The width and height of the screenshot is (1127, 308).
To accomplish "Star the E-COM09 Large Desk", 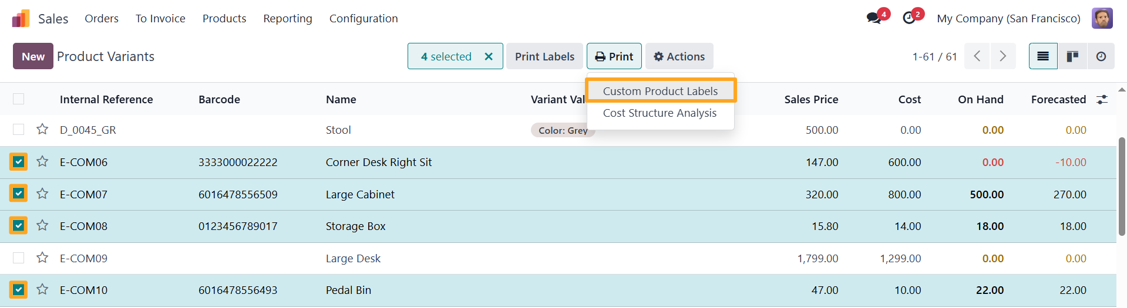I will (x=42, y=258).
